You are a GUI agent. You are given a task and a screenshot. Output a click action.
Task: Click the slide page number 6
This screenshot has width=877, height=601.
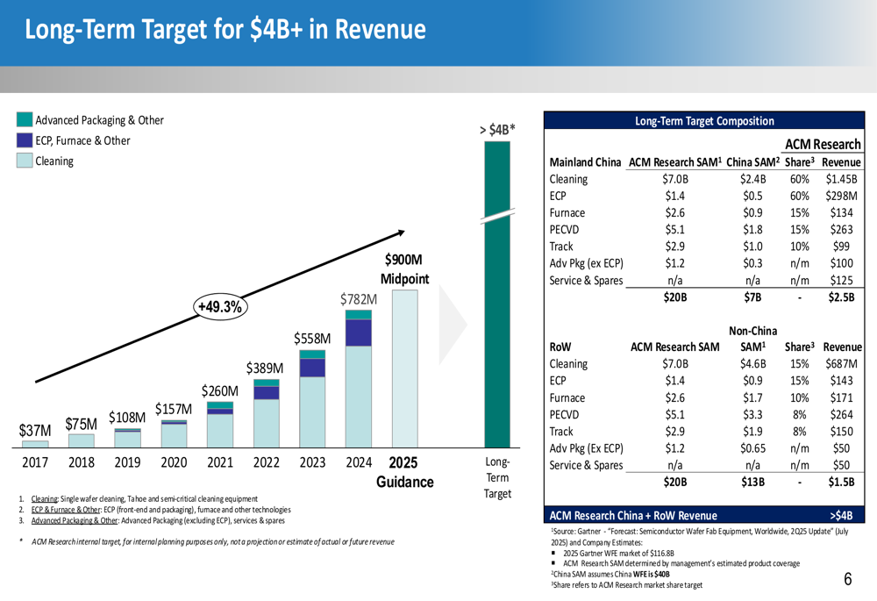click(x=848, y=579)
